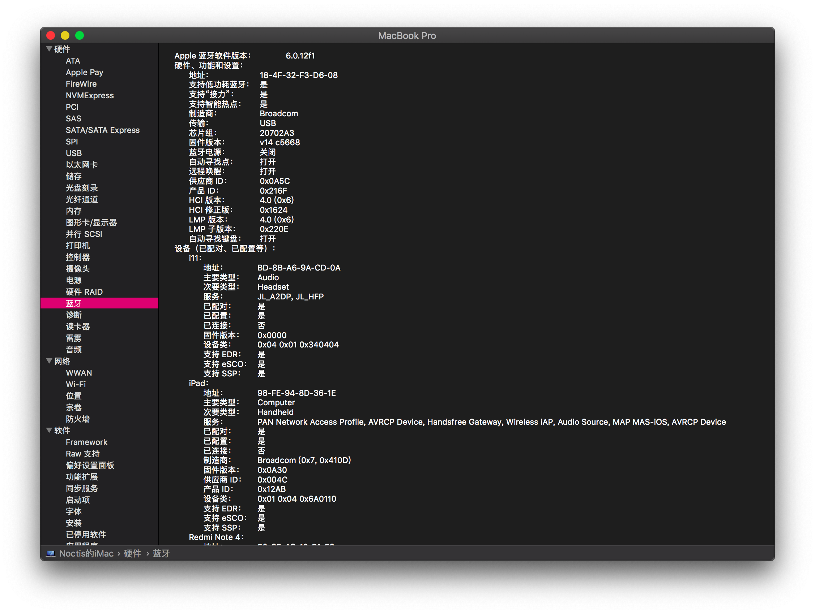The width and height of the screenshot is (815, 614).
Task: Click the yellow minimize window button
Action: (x=65, y=35)
